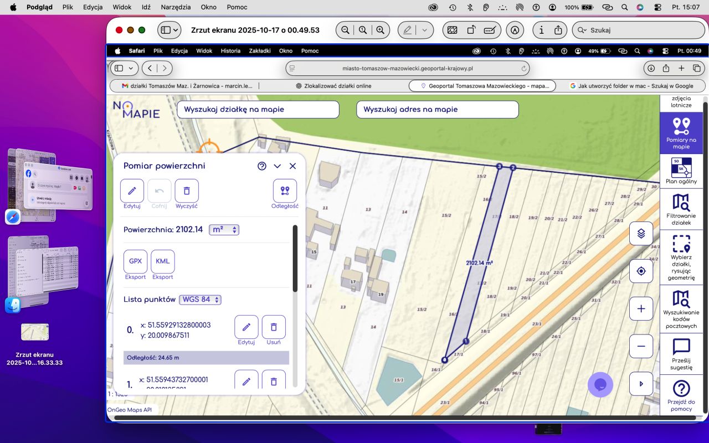Open the sidebar view options dropdown

pos(169,30)
